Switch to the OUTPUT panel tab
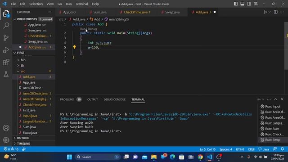Image resolution: width=288 pixels, height=162 pixels. 92,99
